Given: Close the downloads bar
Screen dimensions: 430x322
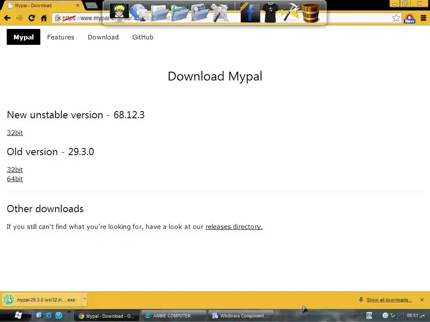Looking at the screenshot, I should coord(422,300).
